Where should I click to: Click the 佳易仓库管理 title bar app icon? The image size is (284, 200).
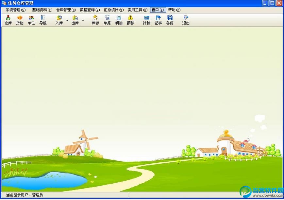tap(4, 3)
